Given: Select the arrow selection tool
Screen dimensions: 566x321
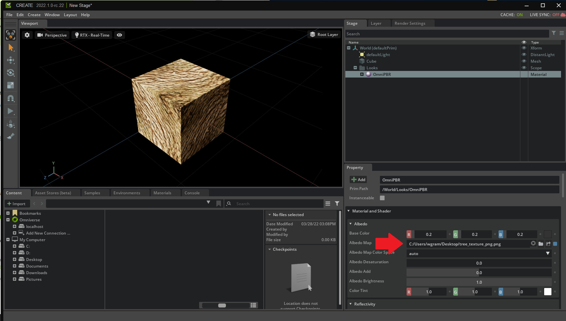Looking at the screenshot, I should tap(11, 48).
